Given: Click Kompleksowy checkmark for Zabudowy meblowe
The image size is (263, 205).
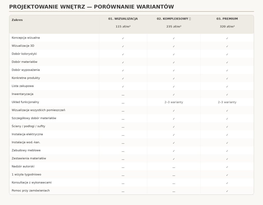Looking at the screenshot, I should pyautogui.click(x=174, y=151).
